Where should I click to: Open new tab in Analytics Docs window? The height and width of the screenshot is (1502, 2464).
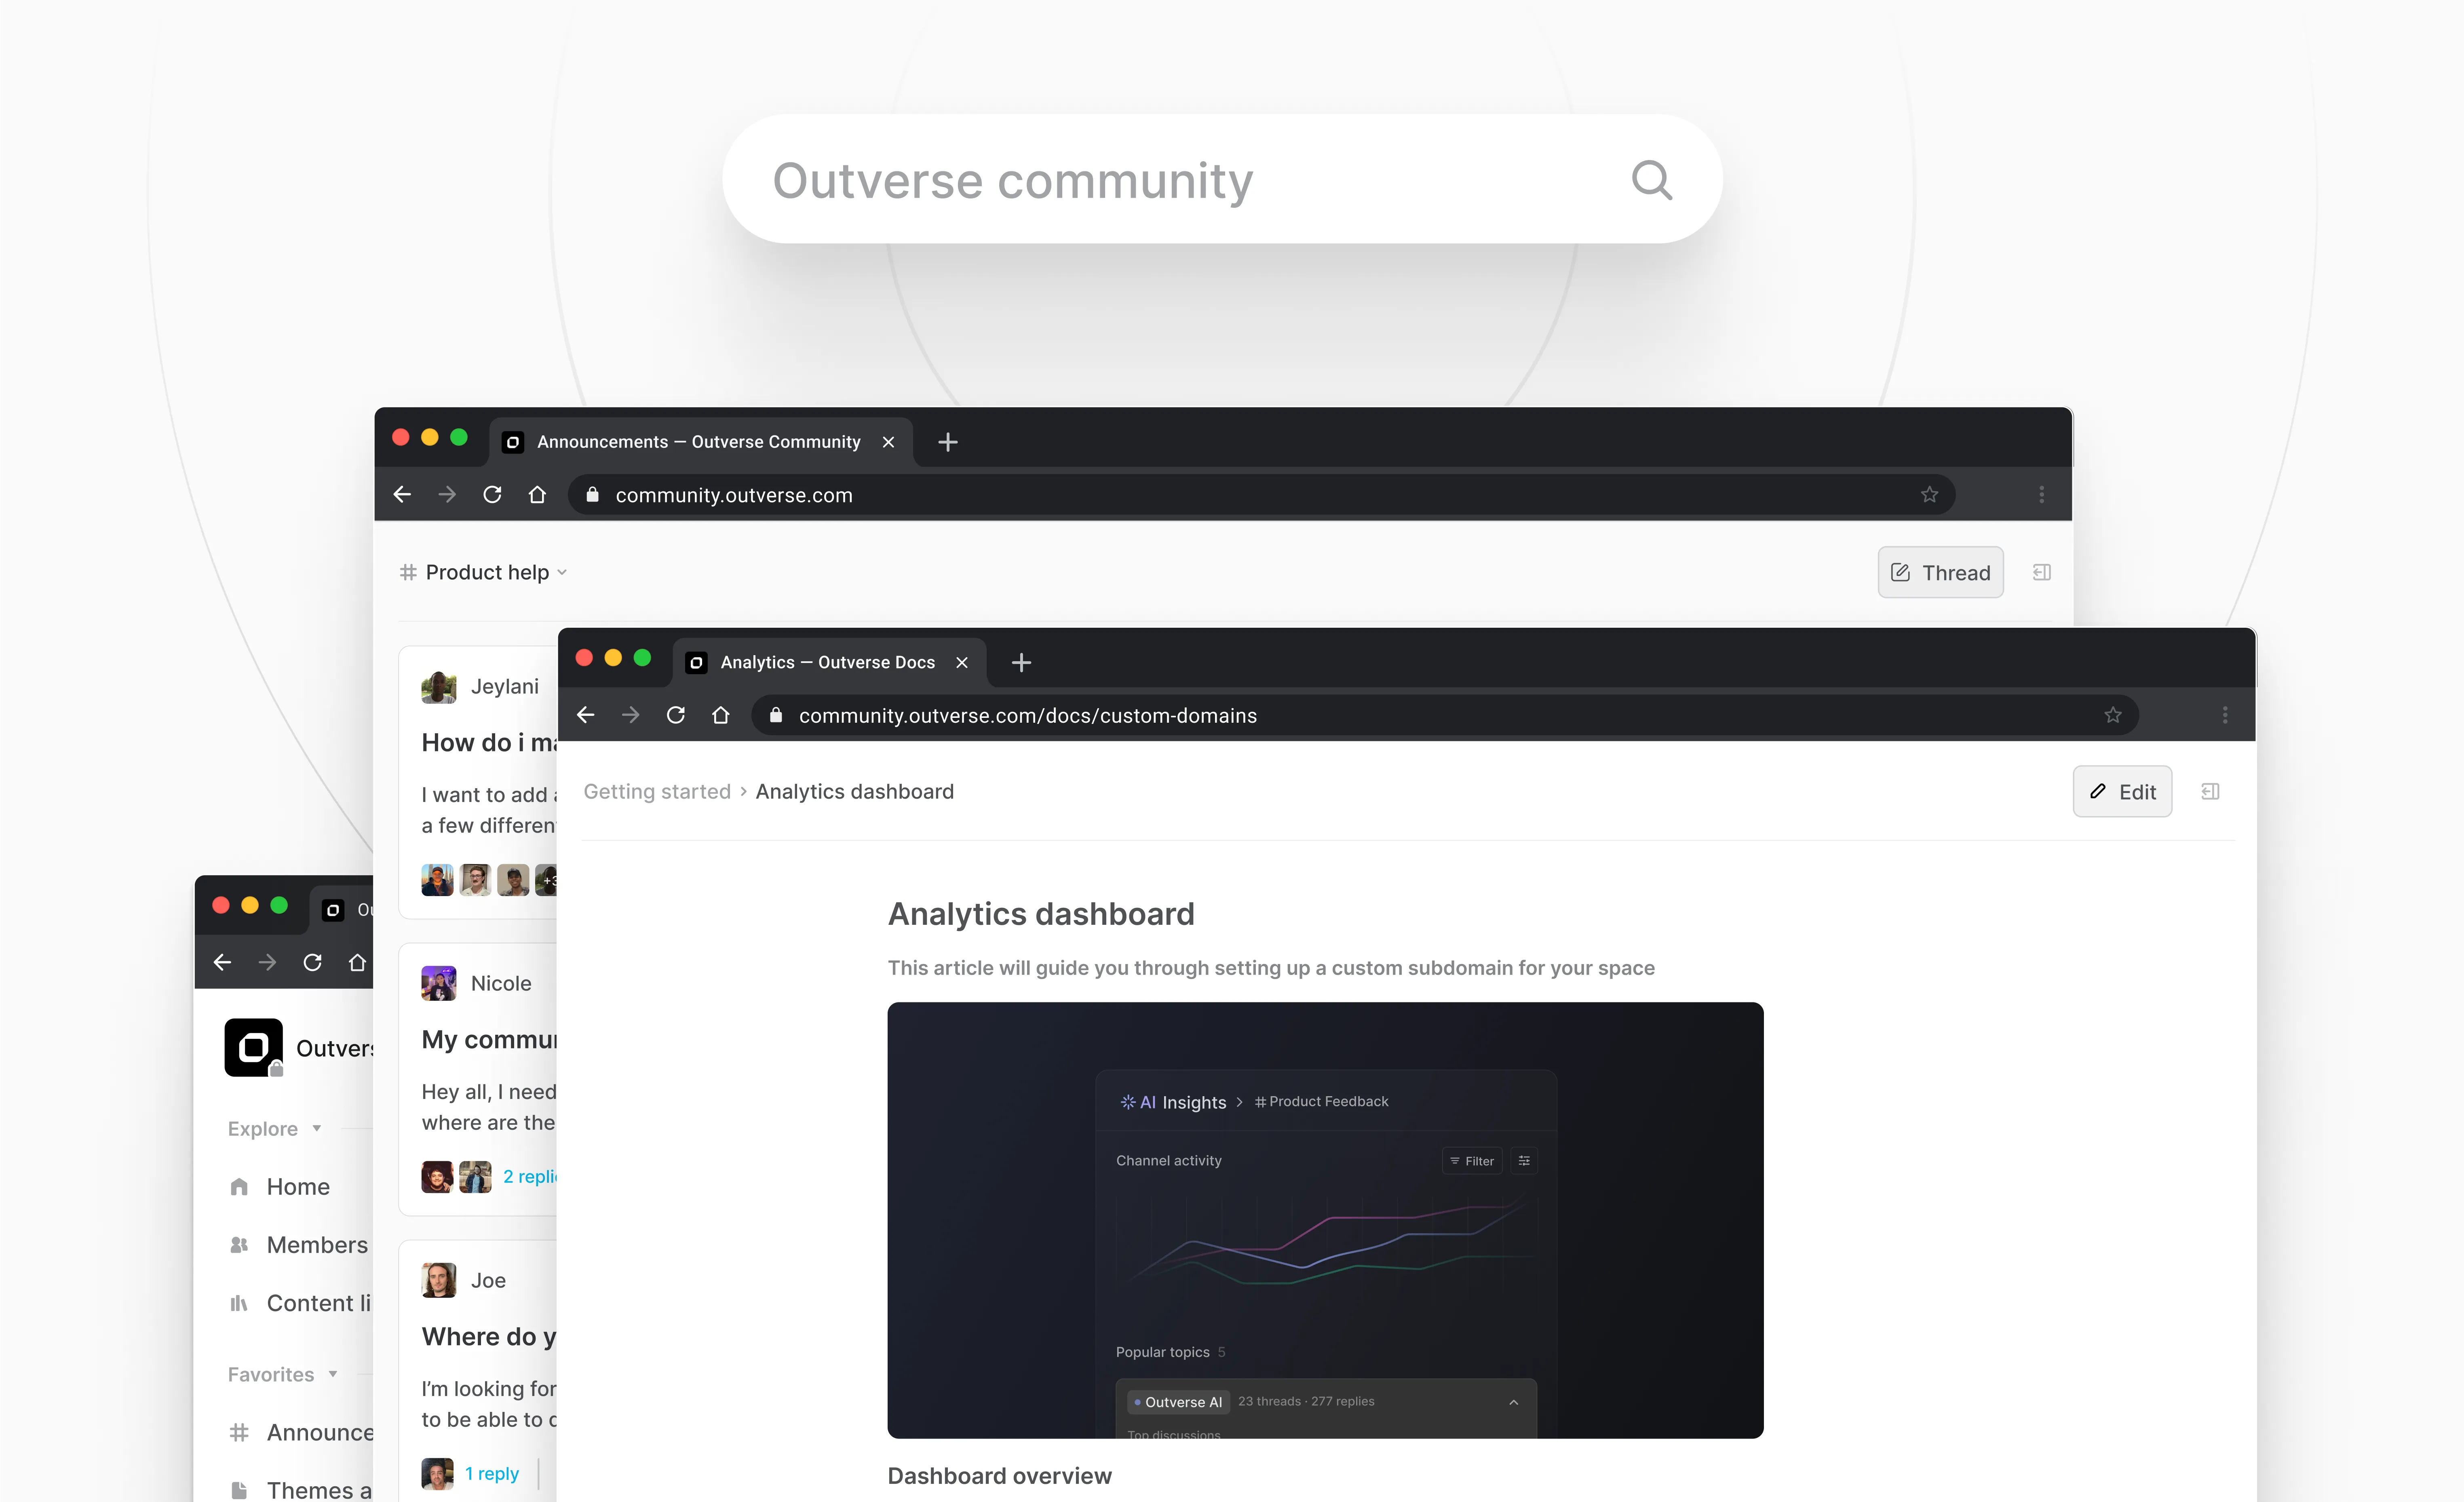(1021, 662)
